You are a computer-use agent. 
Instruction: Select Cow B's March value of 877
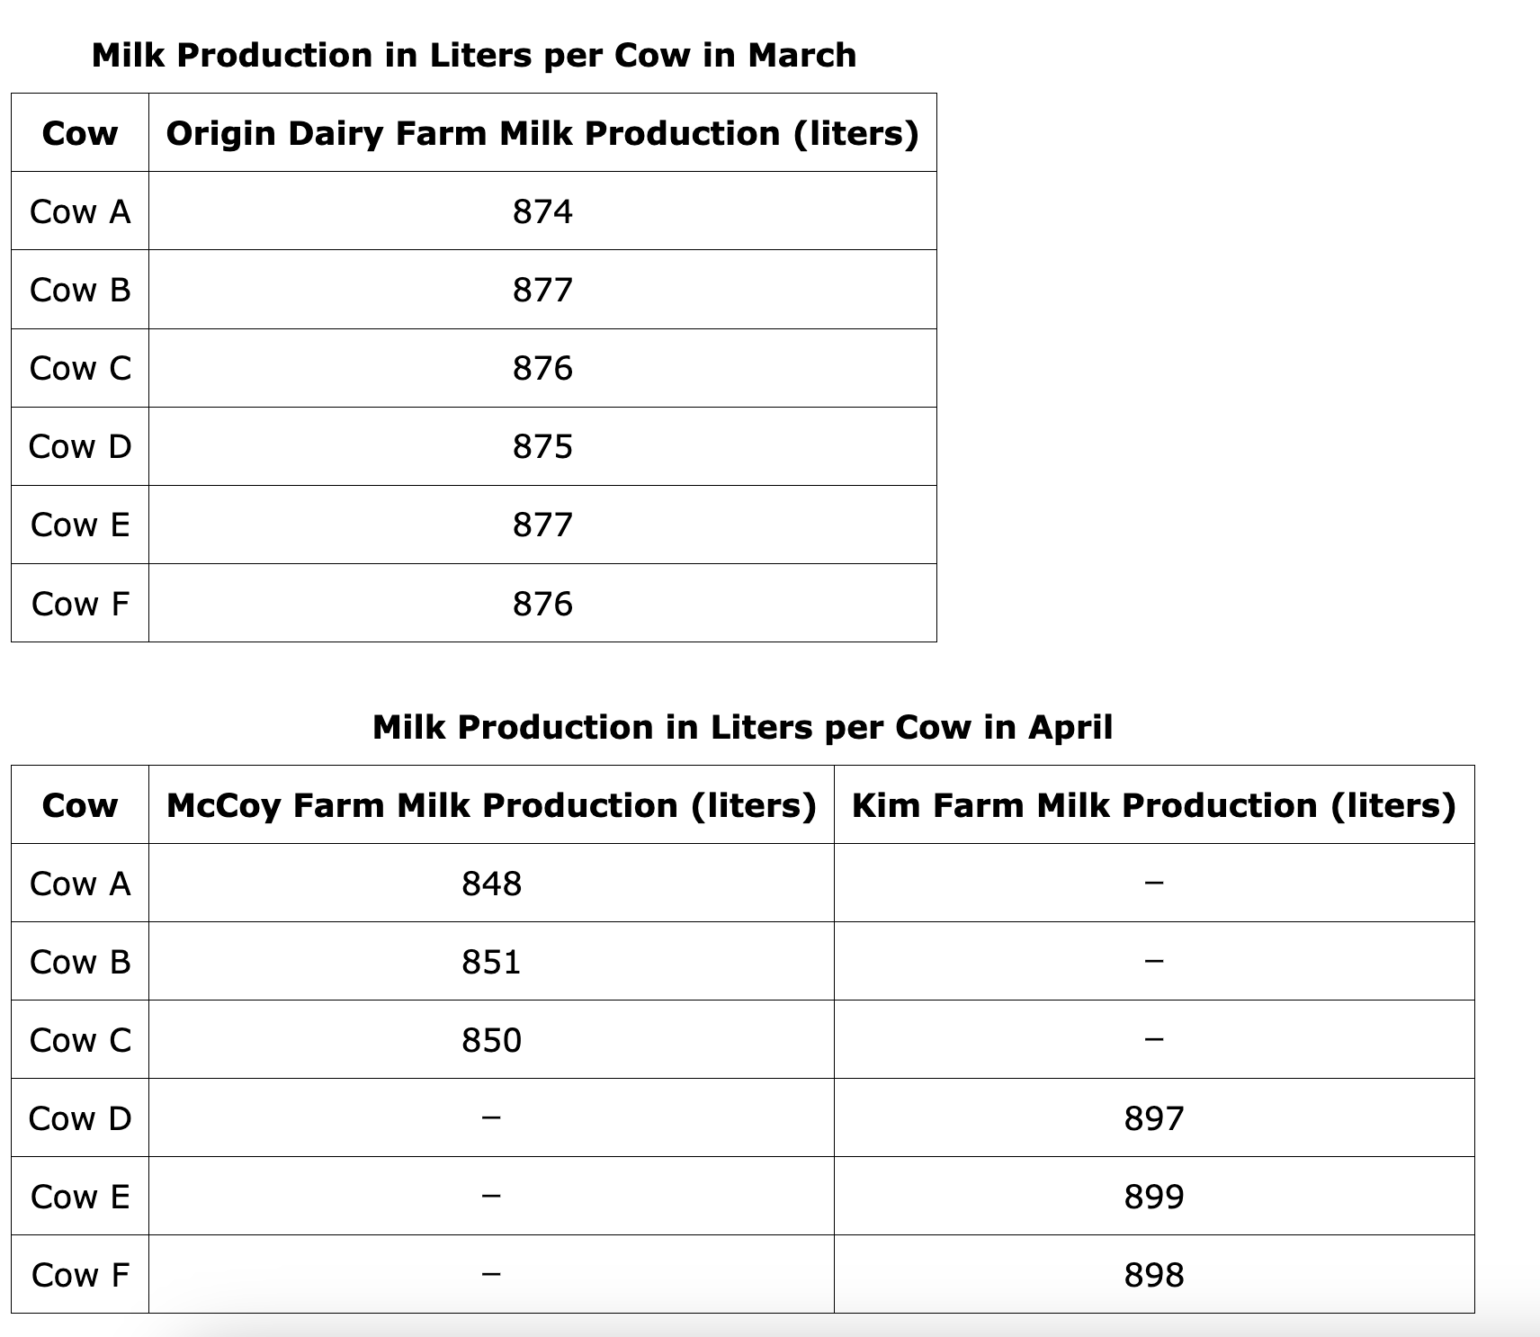pyautogui.click(x=542, y=290)
